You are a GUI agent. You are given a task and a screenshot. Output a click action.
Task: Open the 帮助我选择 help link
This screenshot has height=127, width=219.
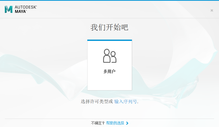coord(115,123)
